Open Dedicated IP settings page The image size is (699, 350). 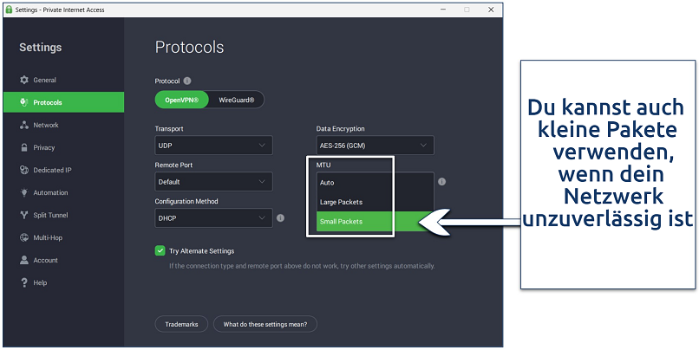point(63,170)
